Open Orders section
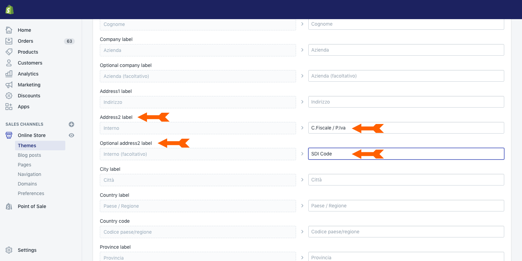This screenshot has width=522, height=261. (25, 41)
